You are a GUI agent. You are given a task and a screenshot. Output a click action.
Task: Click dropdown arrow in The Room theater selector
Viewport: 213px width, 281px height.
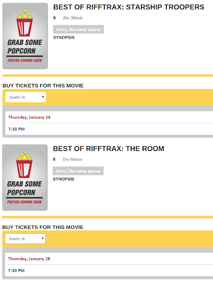click(43, 238)
